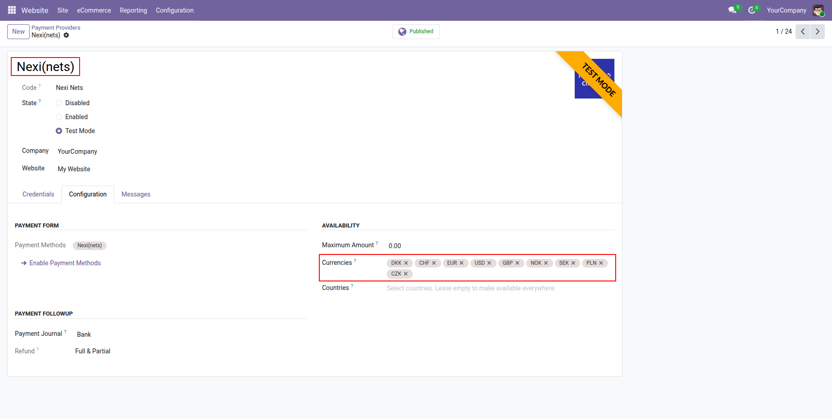Viewport: 832px width, 419px height.
Task: Open the apps grid home menu
Action: [x=12, y=10]
